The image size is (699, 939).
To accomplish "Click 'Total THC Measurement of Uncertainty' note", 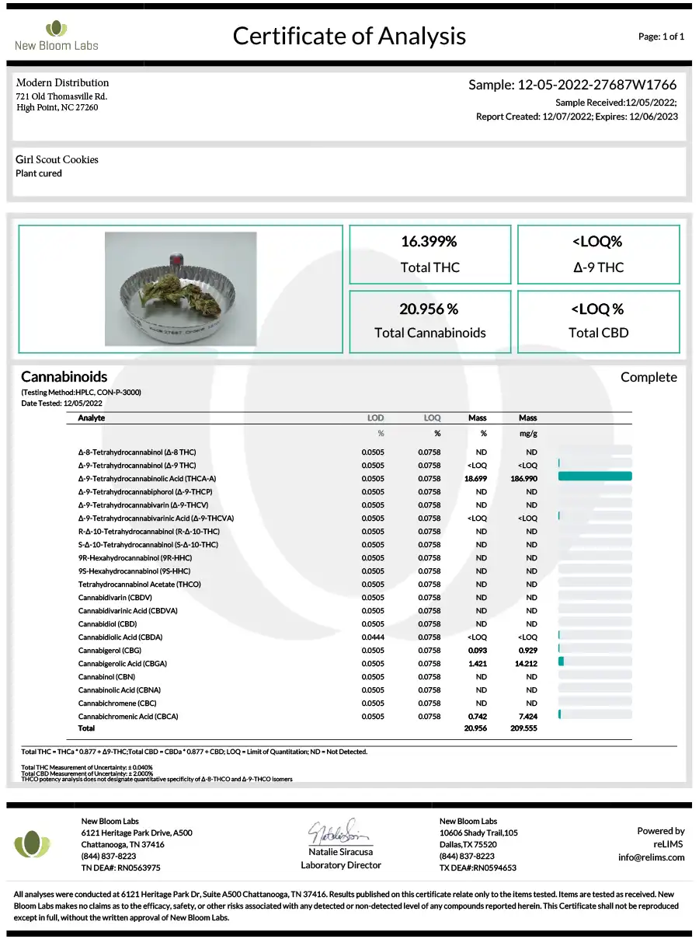I will pyautogui.click(x=87, y=767).
